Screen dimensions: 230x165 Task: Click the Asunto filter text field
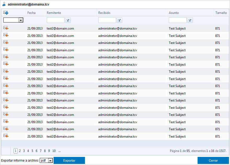pos(177,20)
